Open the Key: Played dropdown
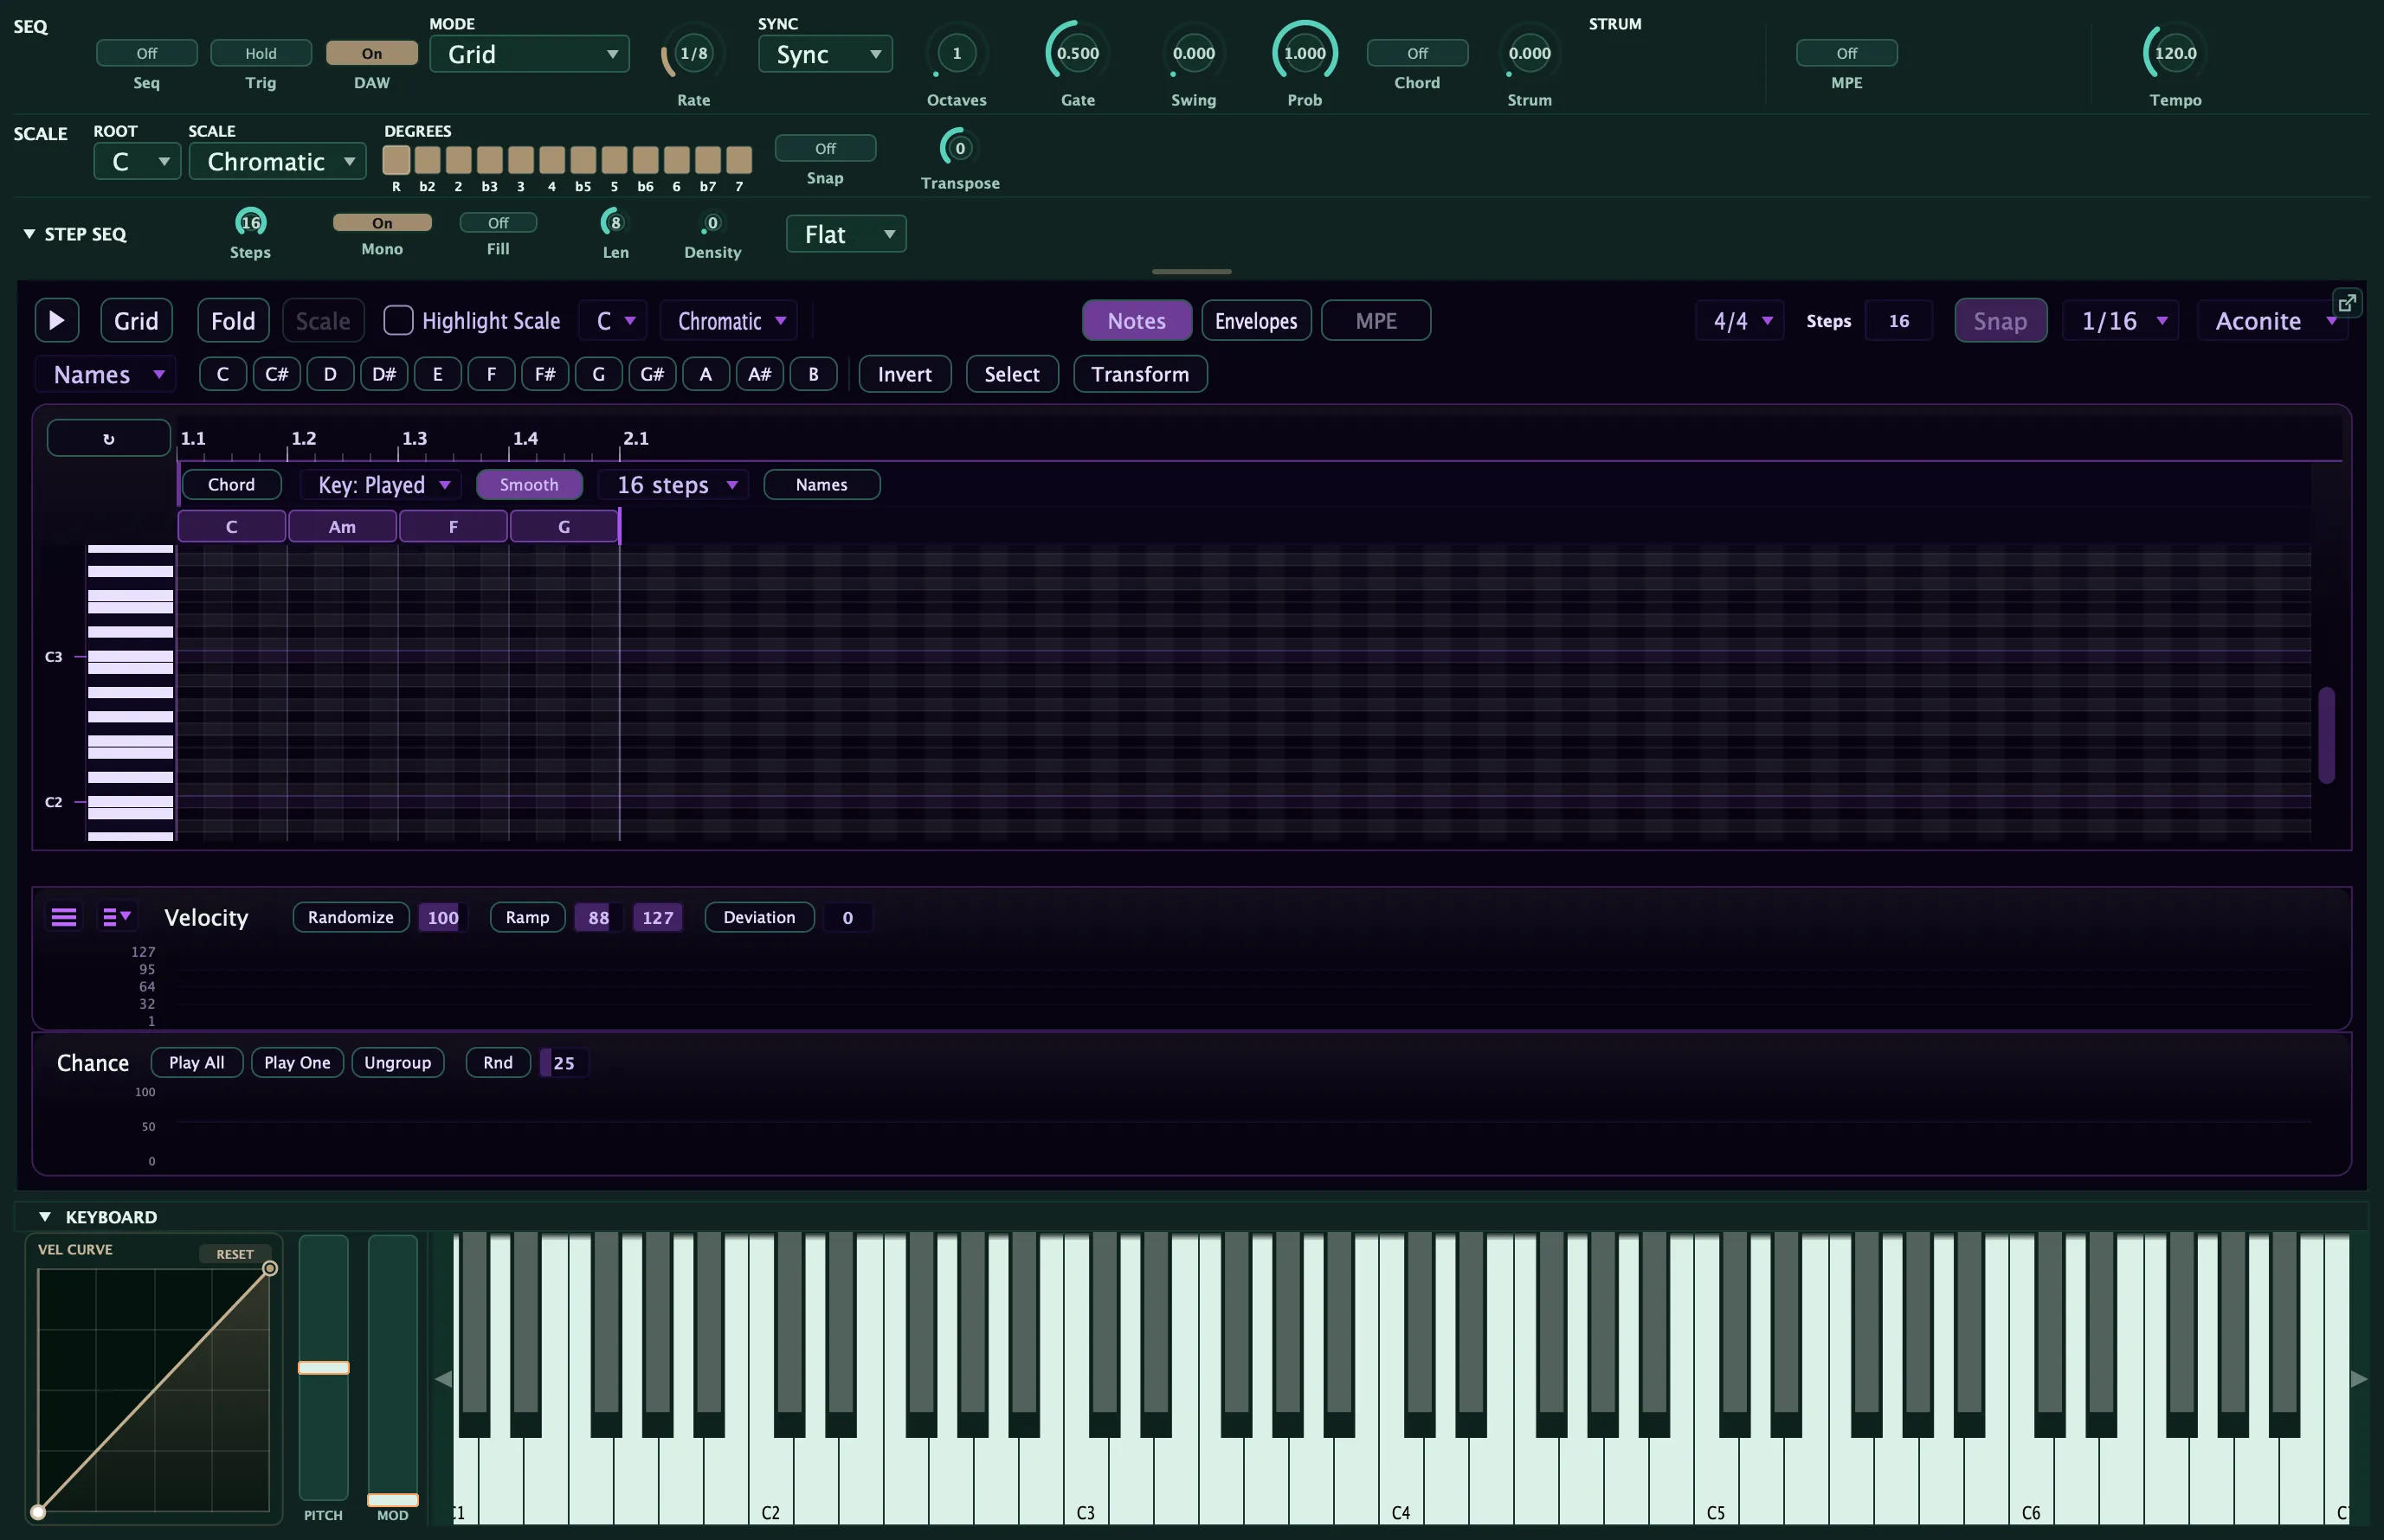This screenshot has width=2384, height=1540. (x=381, y=485)
